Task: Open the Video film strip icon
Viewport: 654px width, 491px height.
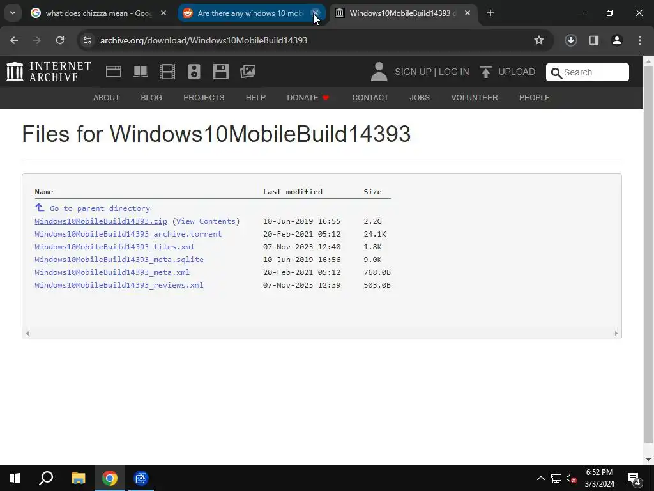Action: click(x=167, y=72)
